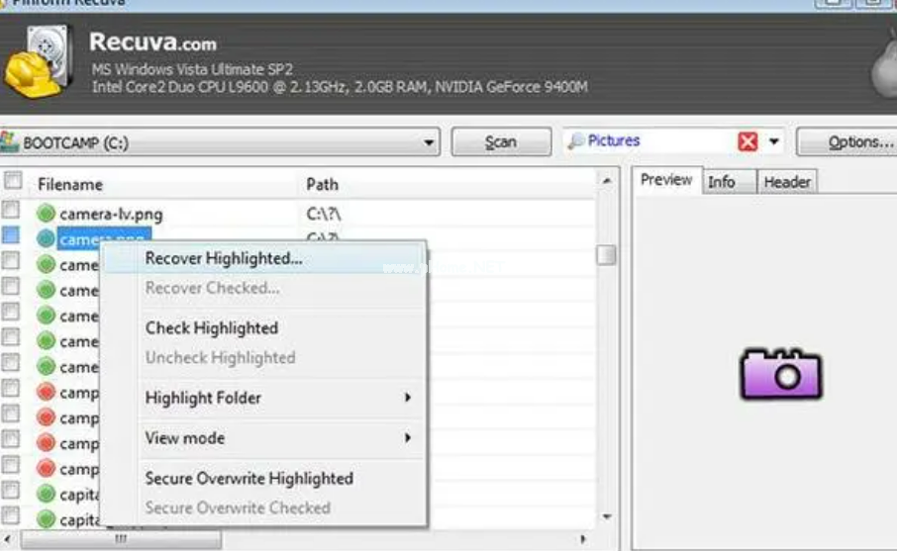Click the Recuva hard hat logo icon

pos(37,63)
